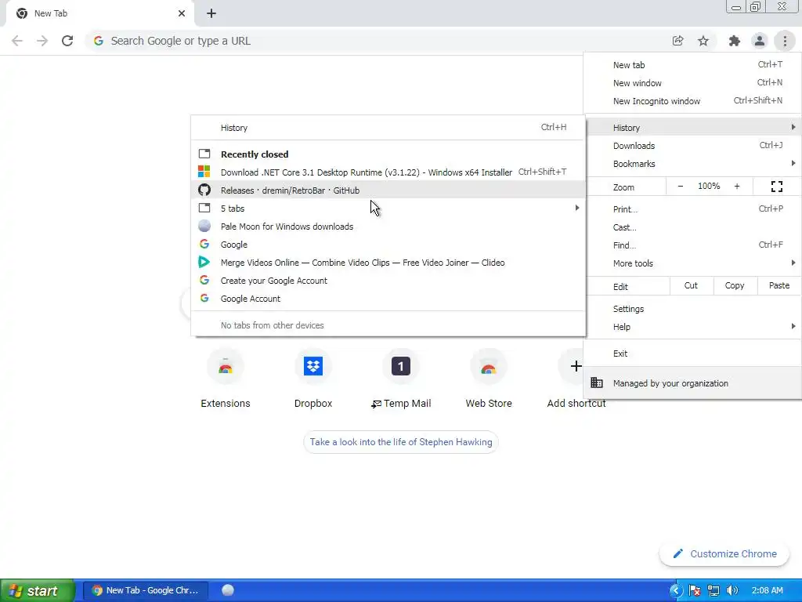Screen dimensions: 802x602
Task: Reopen Merge Videos Online Clideo page
Action: [388, 263]
